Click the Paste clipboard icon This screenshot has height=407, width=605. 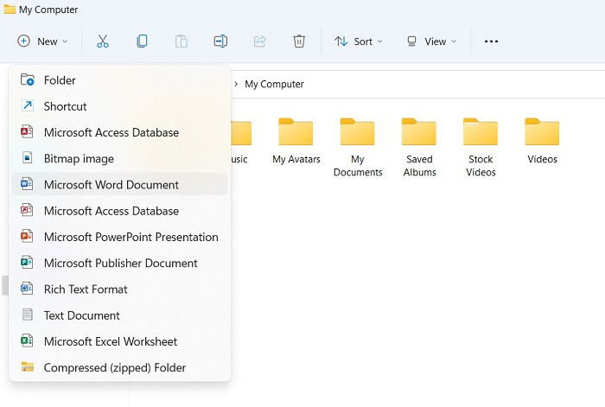pos(181,41)
